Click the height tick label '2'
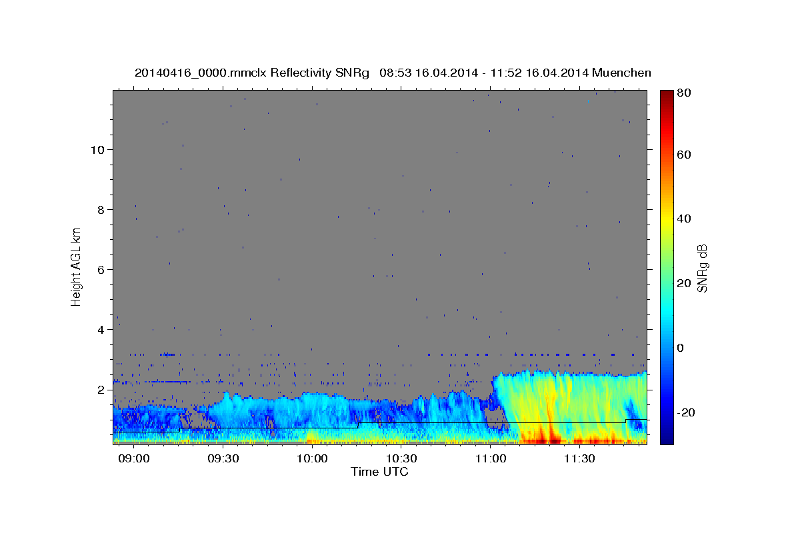This screenshot has width=800, height=533. click(x=101, y=389)
